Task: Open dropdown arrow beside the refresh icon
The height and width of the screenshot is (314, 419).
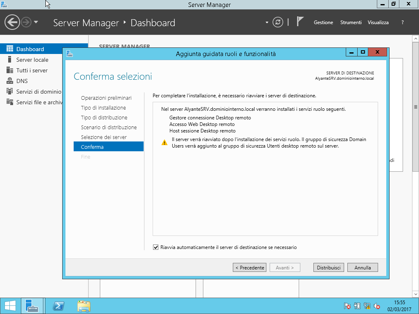Action: 267,22
